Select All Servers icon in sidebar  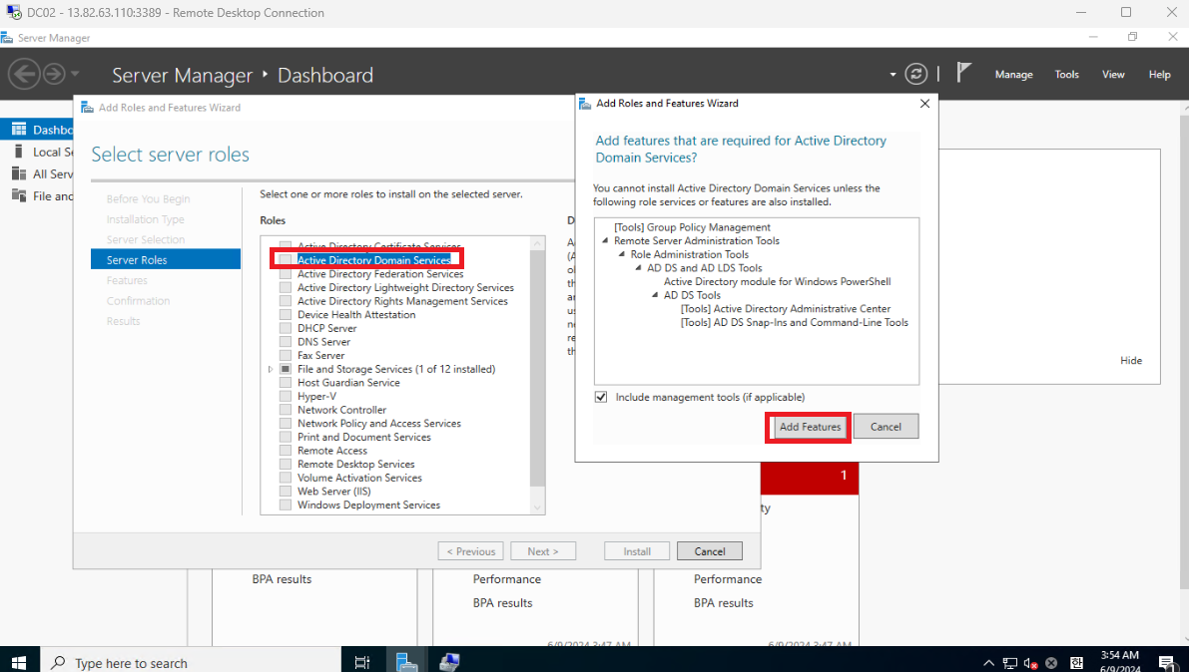(x=19, y=173)
